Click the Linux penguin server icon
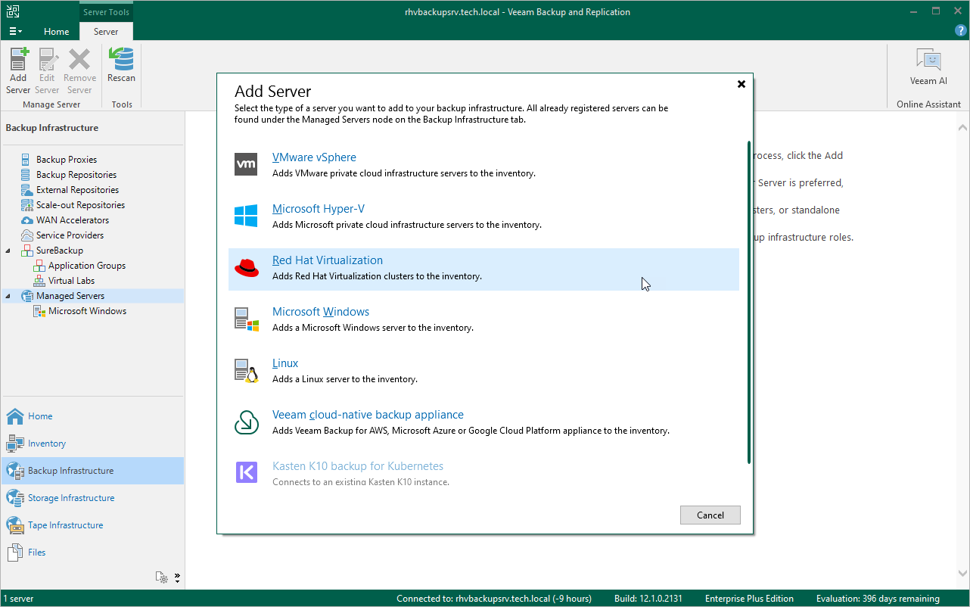This screenshot has height=607, width=970. 247,370
